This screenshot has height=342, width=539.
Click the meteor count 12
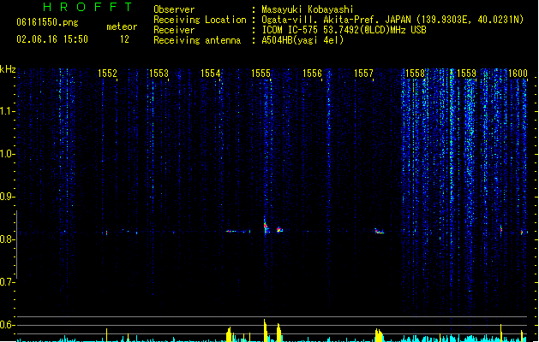tap(124, 39)
